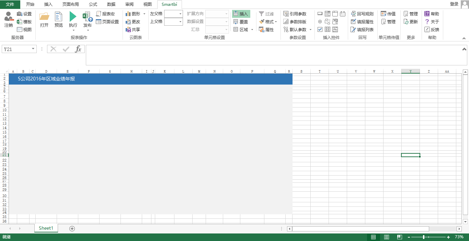
Task: Open 帮助 help
Action: [x=432, y=14]
